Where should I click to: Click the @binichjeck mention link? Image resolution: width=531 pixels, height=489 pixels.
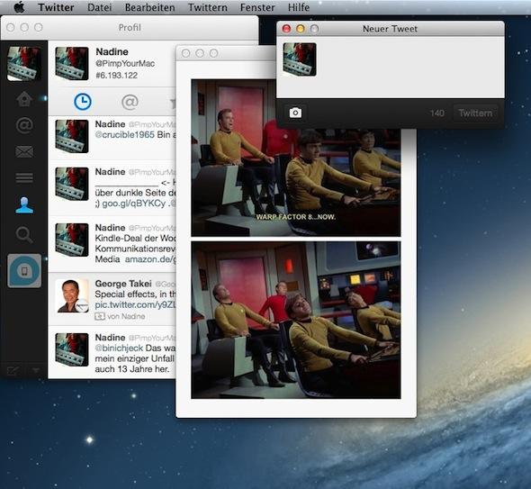120,348
